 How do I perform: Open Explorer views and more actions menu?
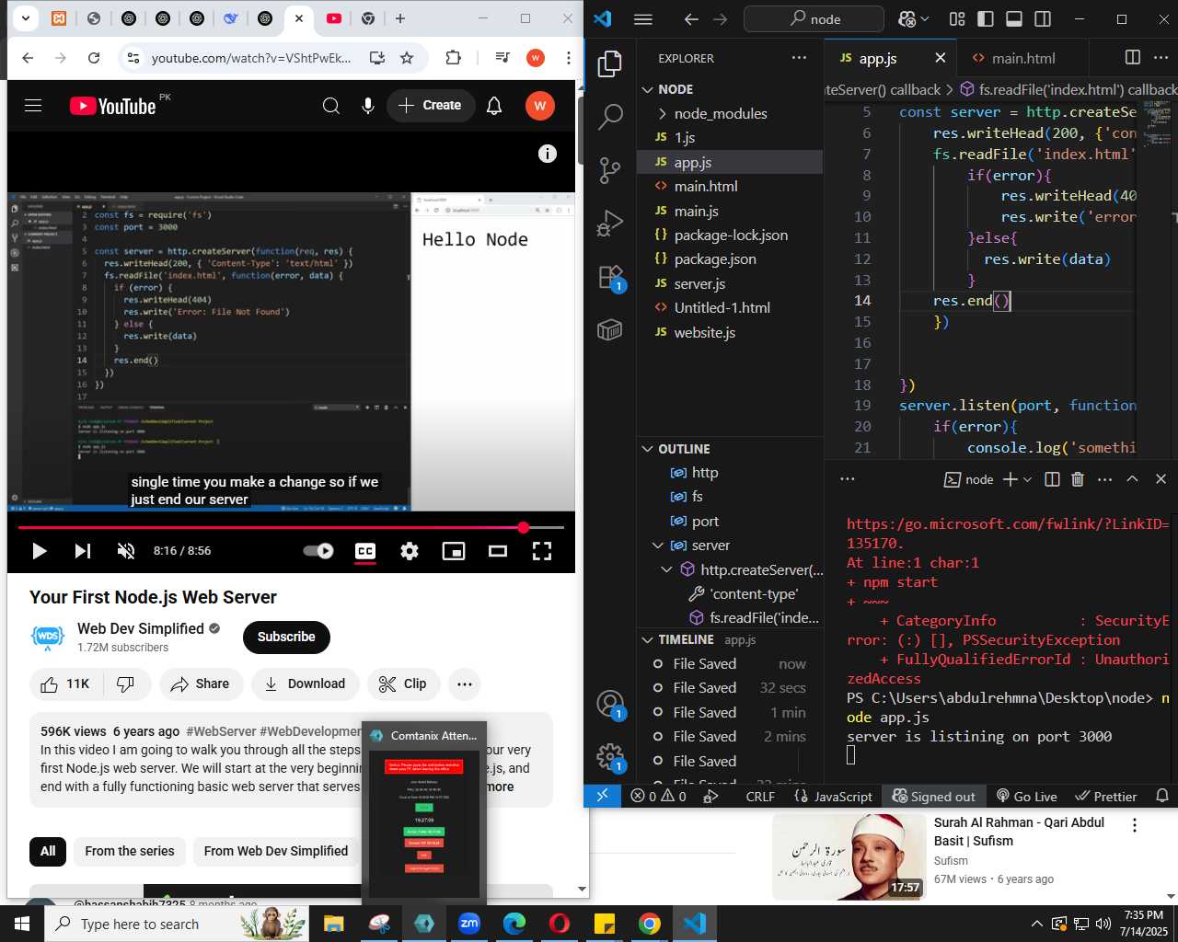pyautogui.click(x=799, y=58)
